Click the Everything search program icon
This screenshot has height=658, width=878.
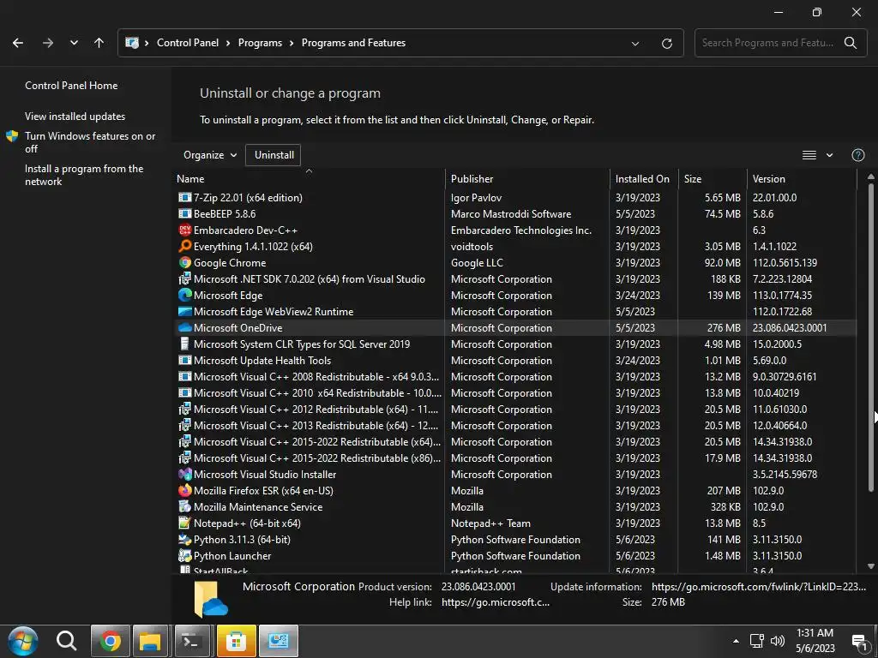(x=184, y=246)
